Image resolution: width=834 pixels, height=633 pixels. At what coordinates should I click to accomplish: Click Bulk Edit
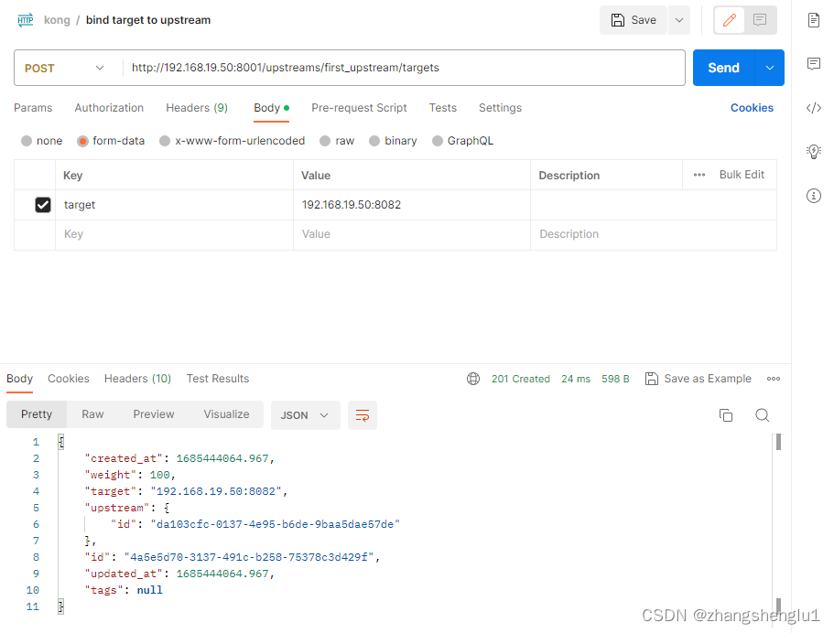click(x=742, y=175)
